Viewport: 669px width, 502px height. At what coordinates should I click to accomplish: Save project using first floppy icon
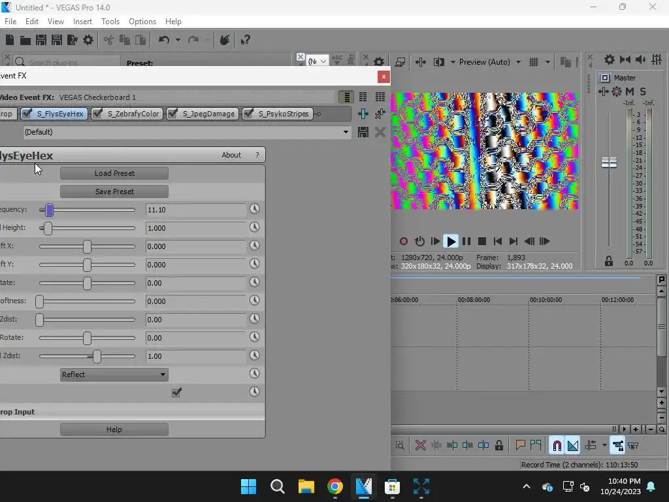tap(41, 40)
